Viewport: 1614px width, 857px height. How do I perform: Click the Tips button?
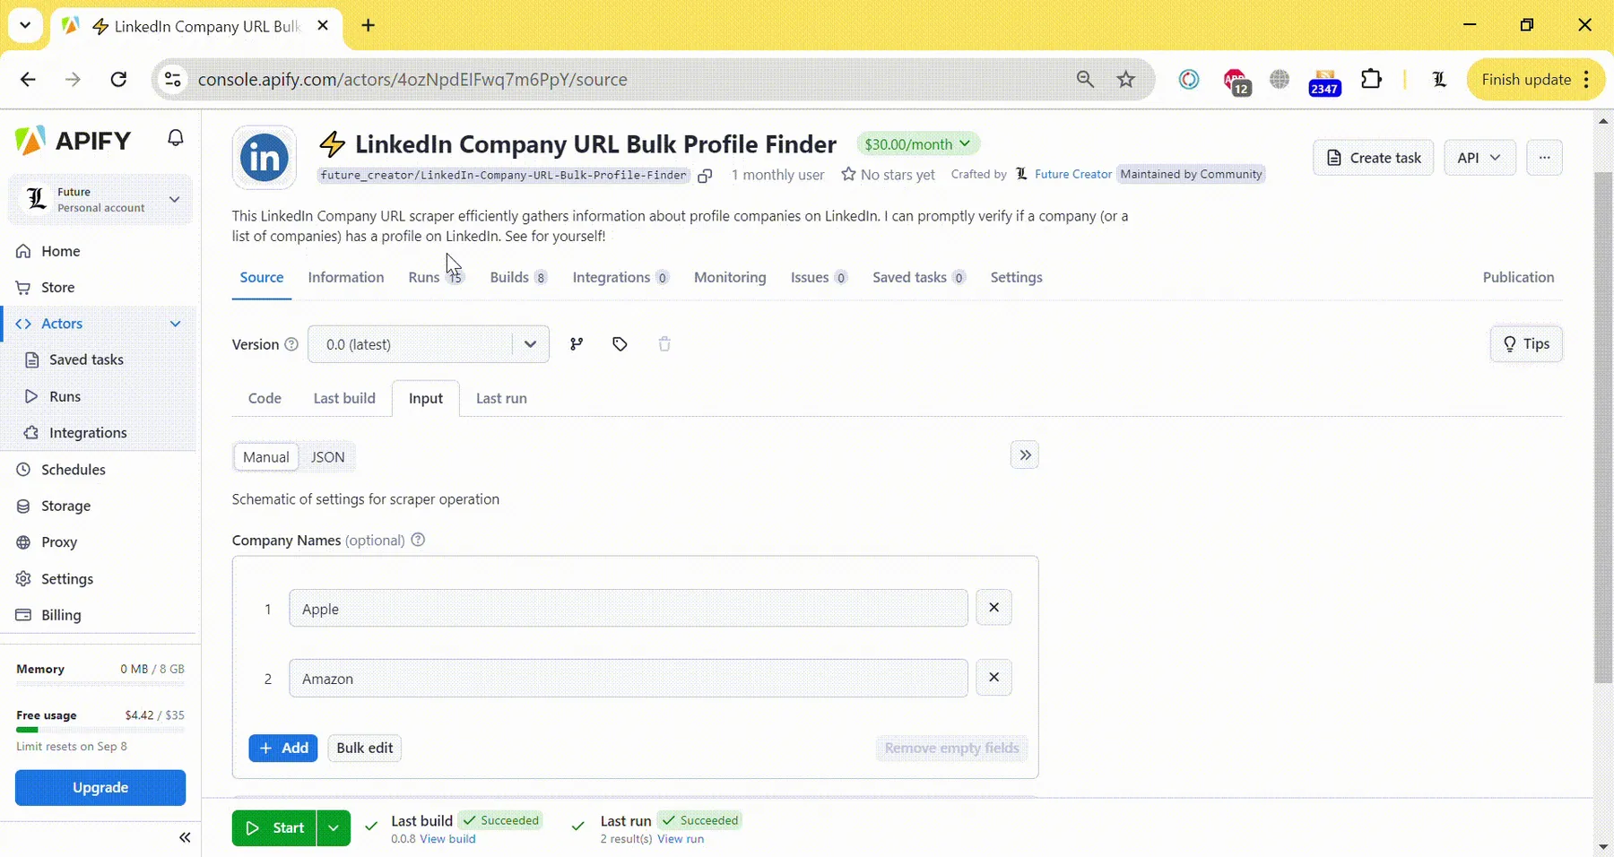pos(1526,344)
